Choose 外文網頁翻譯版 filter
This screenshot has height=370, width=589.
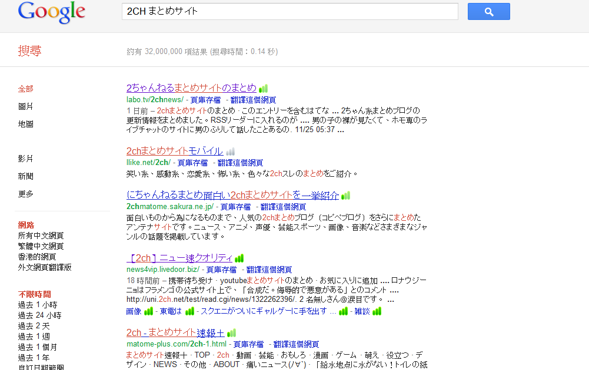point(45,267)
